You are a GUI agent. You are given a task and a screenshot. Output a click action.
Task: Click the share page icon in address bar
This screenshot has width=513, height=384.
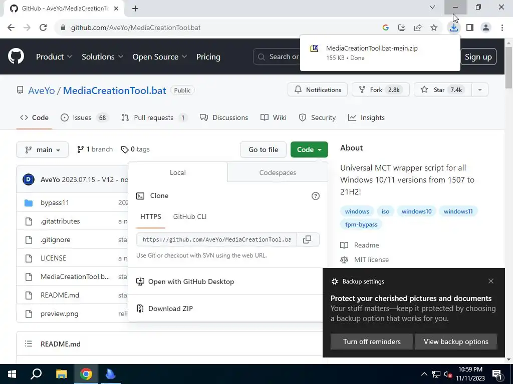(418, 28)
